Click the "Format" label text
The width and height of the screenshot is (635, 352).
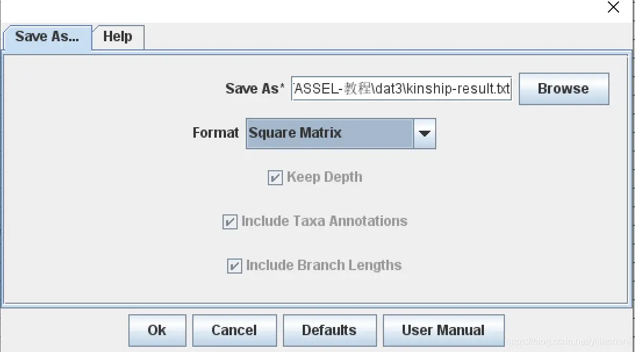click(x=216, y=133)
